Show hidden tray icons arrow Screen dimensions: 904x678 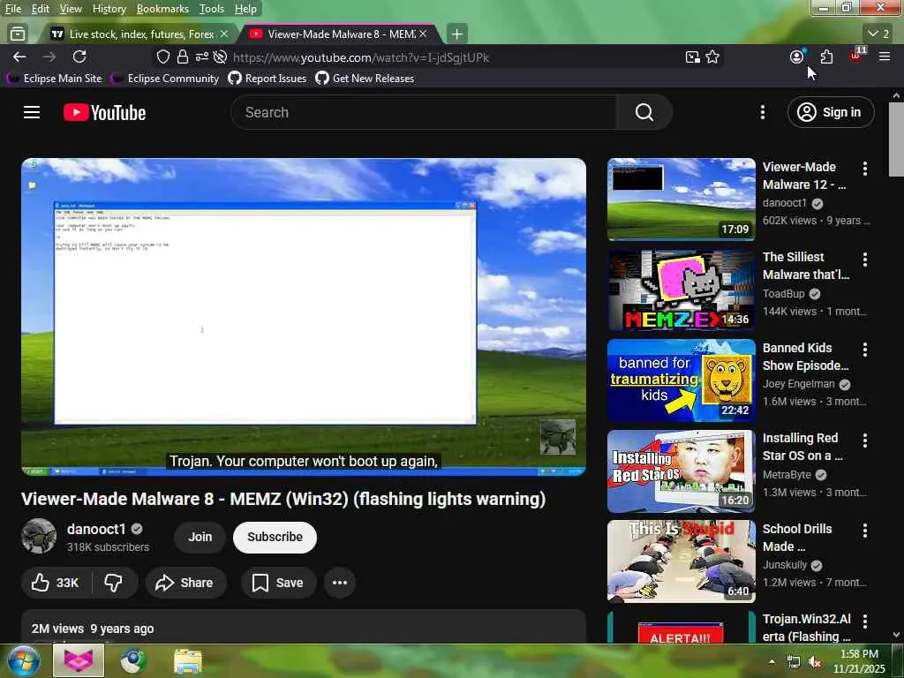tap(772, 660)
